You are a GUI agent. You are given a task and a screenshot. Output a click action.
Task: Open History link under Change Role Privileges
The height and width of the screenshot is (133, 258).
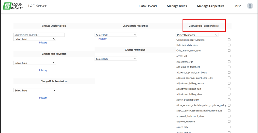tap(43, 70)
